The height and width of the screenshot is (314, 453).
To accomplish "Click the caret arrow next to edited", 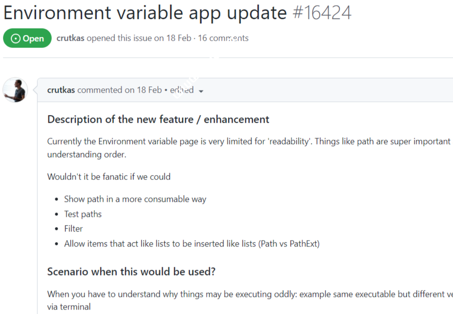I will tap(201, 91).
